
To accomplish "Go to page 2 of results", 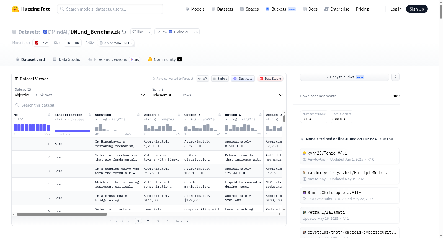I will coord(148,221).
